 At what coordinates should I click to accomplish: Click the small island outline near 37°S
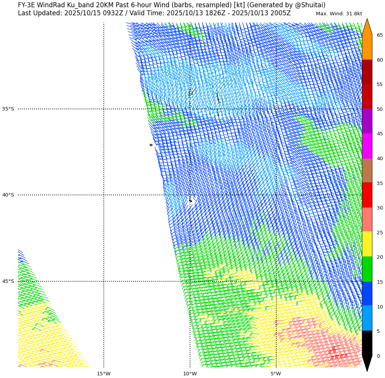pyautogui.click(x=151, y=145)
